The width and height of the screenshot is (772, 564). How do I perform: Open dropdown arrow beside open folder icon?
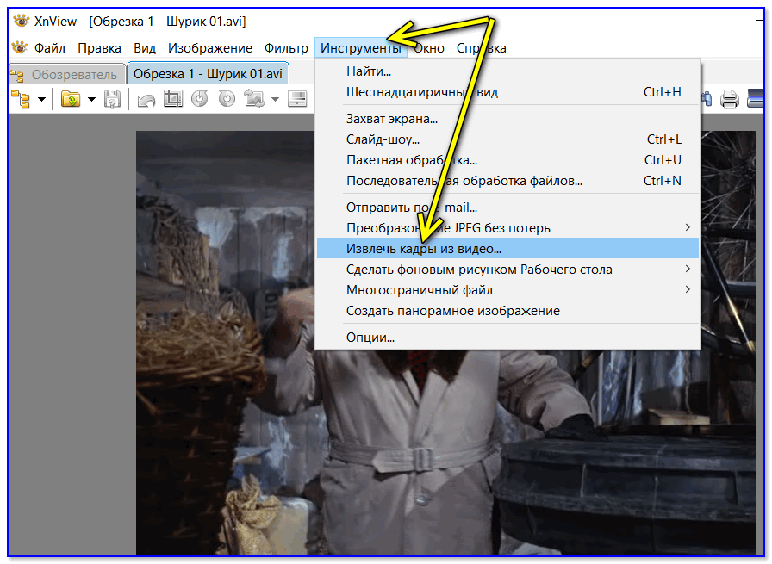91,100
